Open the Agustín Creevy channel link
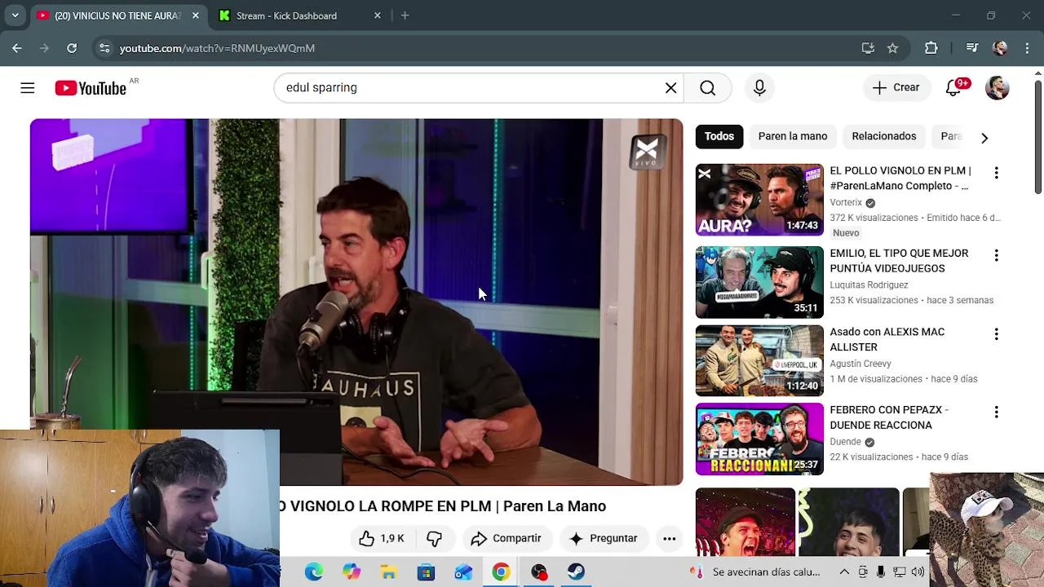This screenshot has width=1044, height=587. pyautogui.click(x=860, y=364)
